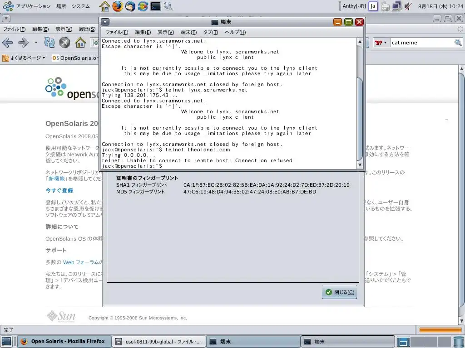Open Firefox ファイル(F) menu
The height and width of the screenshot is (348, 465).
(x=14, y=29)
